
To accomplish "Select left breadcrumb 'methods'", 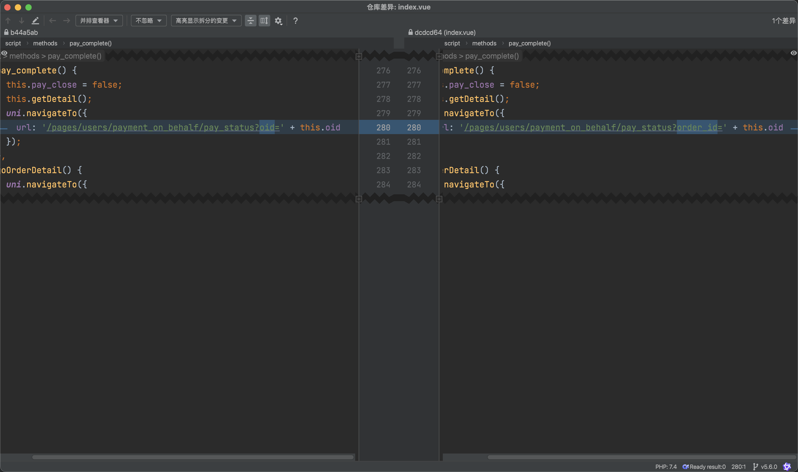I will click(45, 43).
